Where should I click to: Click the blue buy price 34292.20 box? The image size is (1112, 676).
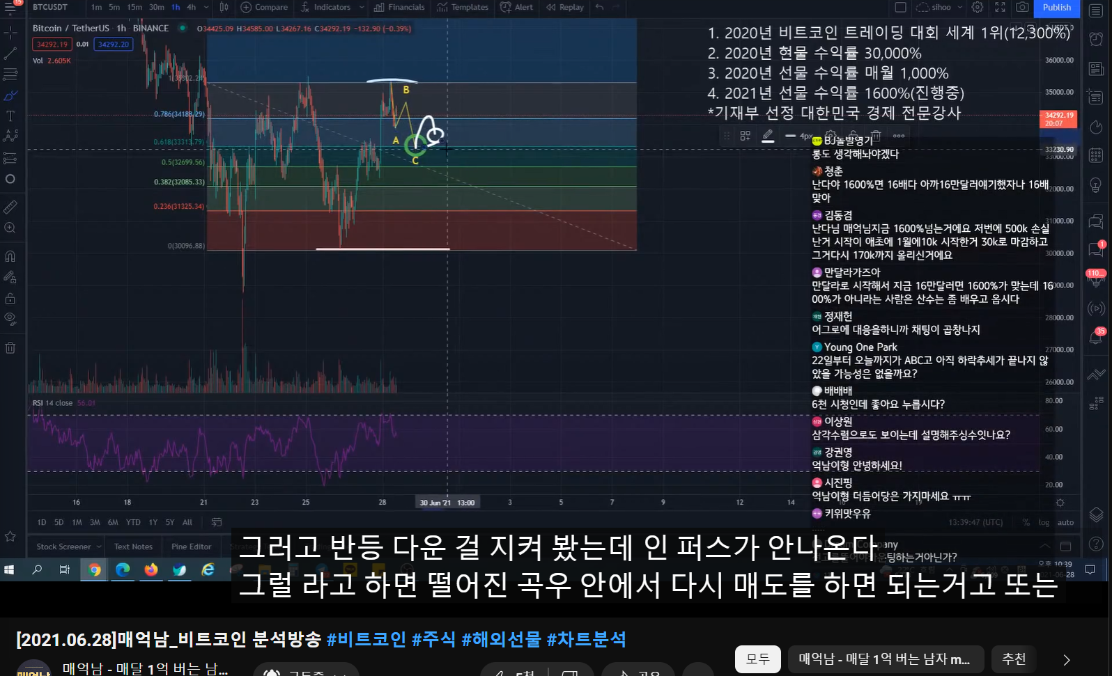tap(114, 44)
